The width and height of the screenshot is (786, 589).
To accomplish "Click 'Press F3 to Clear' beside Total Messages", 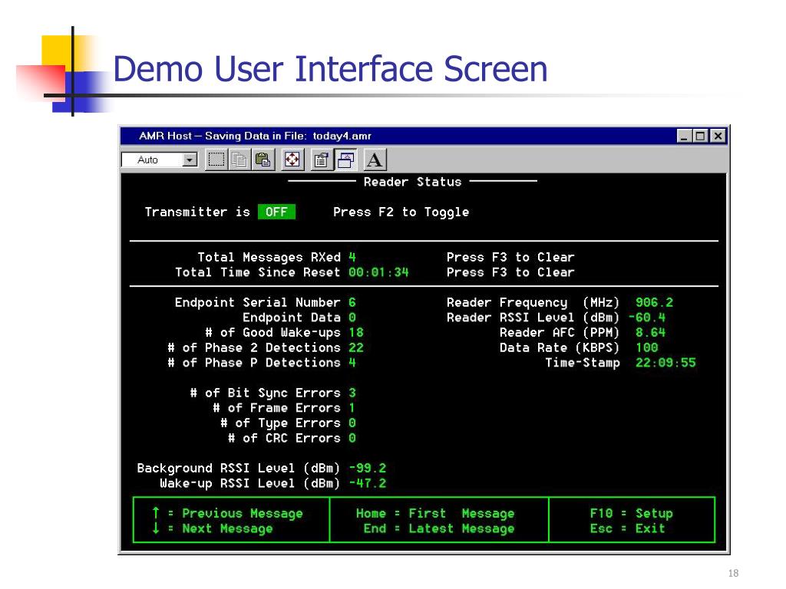I will pyautogui.click(x=510, y=258).
